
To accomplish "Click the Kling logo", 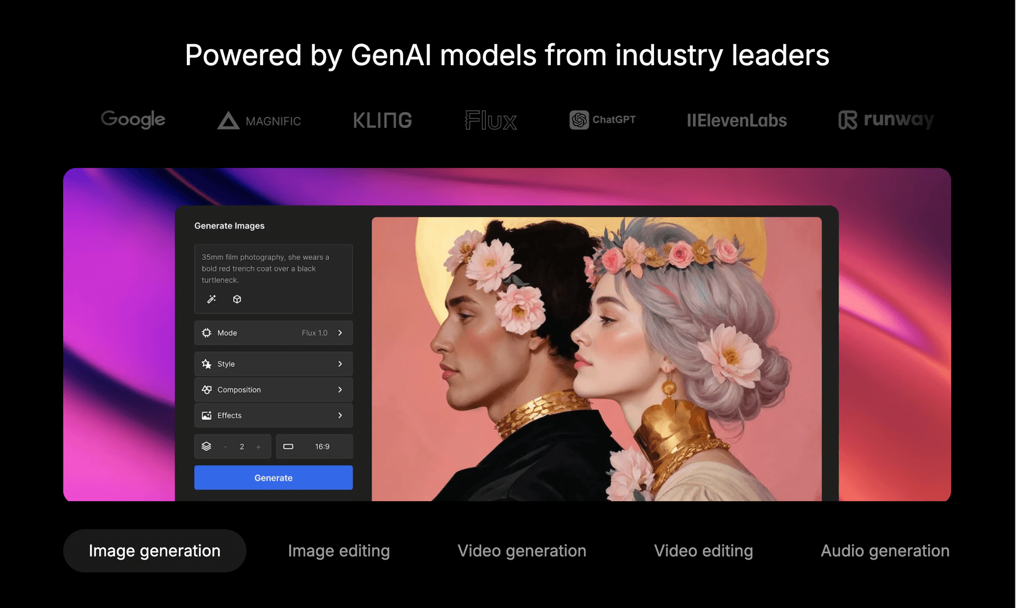I will tap(382, 120).
